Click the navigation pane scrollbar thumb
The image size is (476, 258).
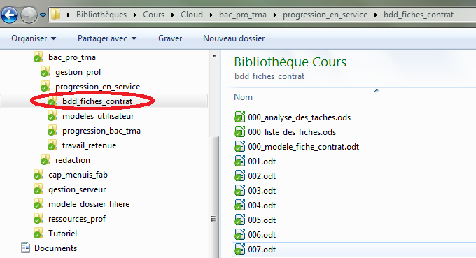(214, 197)
